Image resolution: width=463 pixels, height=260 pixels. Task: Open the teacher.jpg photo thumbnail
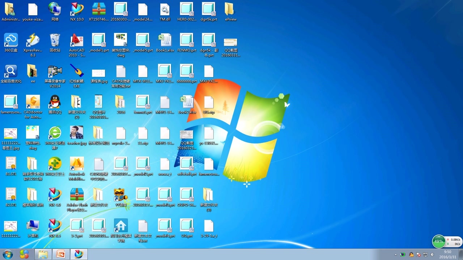pos(77,135)
